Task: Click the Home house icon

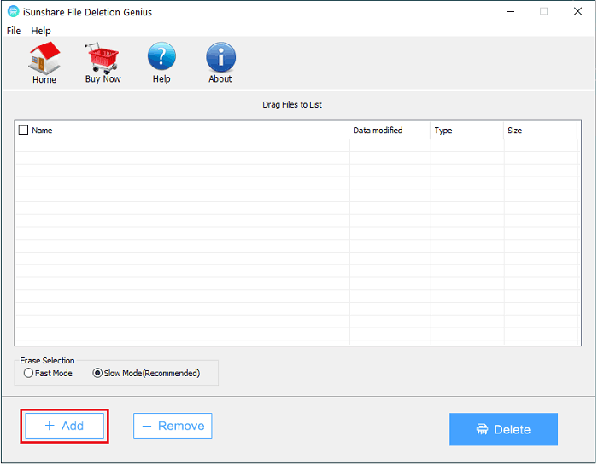Action: click(44, 58)
